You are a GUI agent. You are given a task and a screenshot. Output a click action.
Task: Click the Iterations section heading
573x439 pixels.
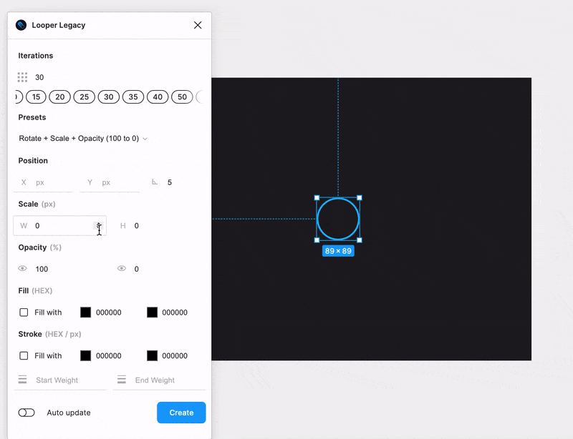coord(35,56)
